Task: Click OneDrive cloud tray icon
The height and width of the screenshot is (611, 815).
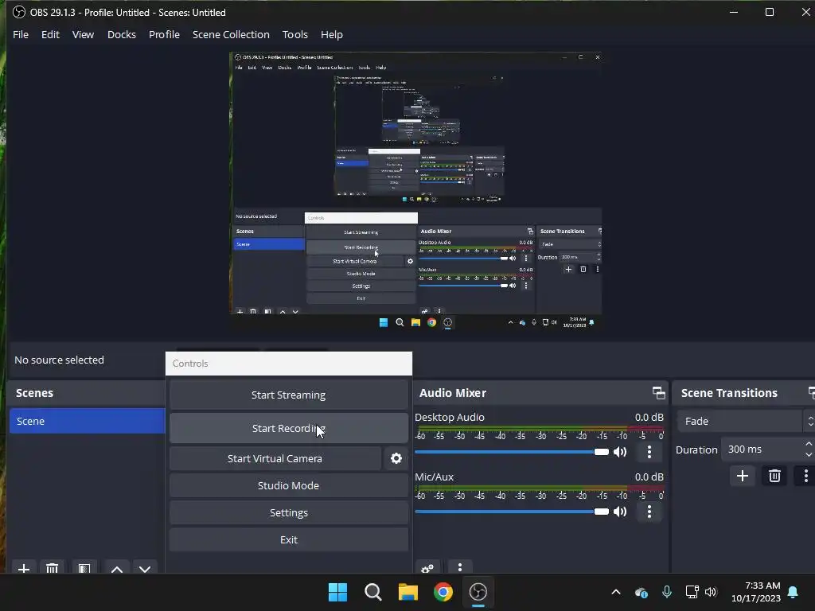Action: (x=641, y=592)
